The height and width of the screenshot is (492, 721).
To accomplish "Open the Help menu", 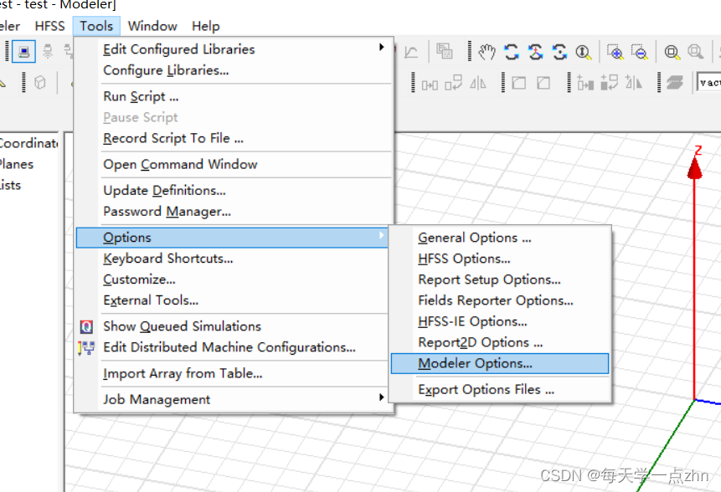I will [x=205, y=26].
